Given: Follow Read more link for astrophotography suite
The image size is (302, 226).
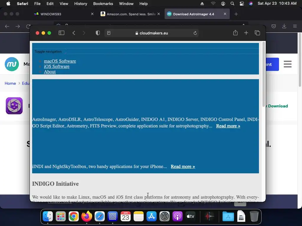Looking at the screenshot, I should click(228, 126).
